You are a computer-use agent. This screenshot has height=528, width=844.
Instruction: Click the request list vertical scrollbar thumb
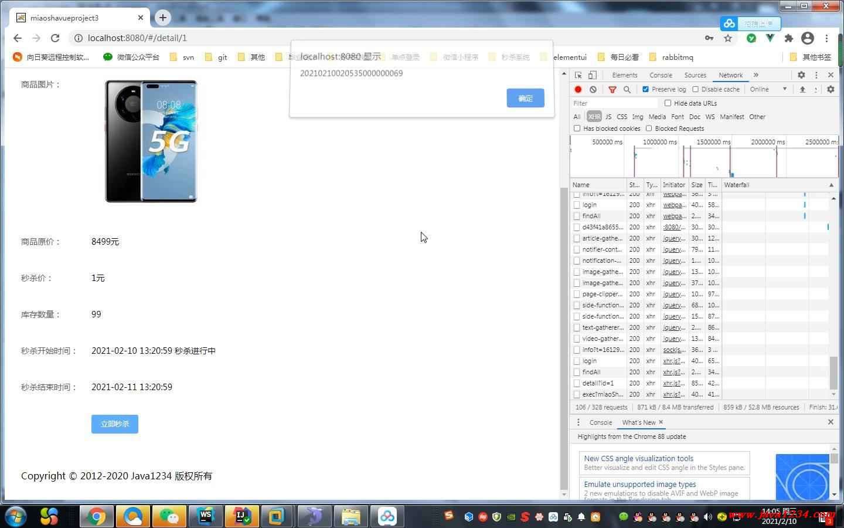[833, 373]
